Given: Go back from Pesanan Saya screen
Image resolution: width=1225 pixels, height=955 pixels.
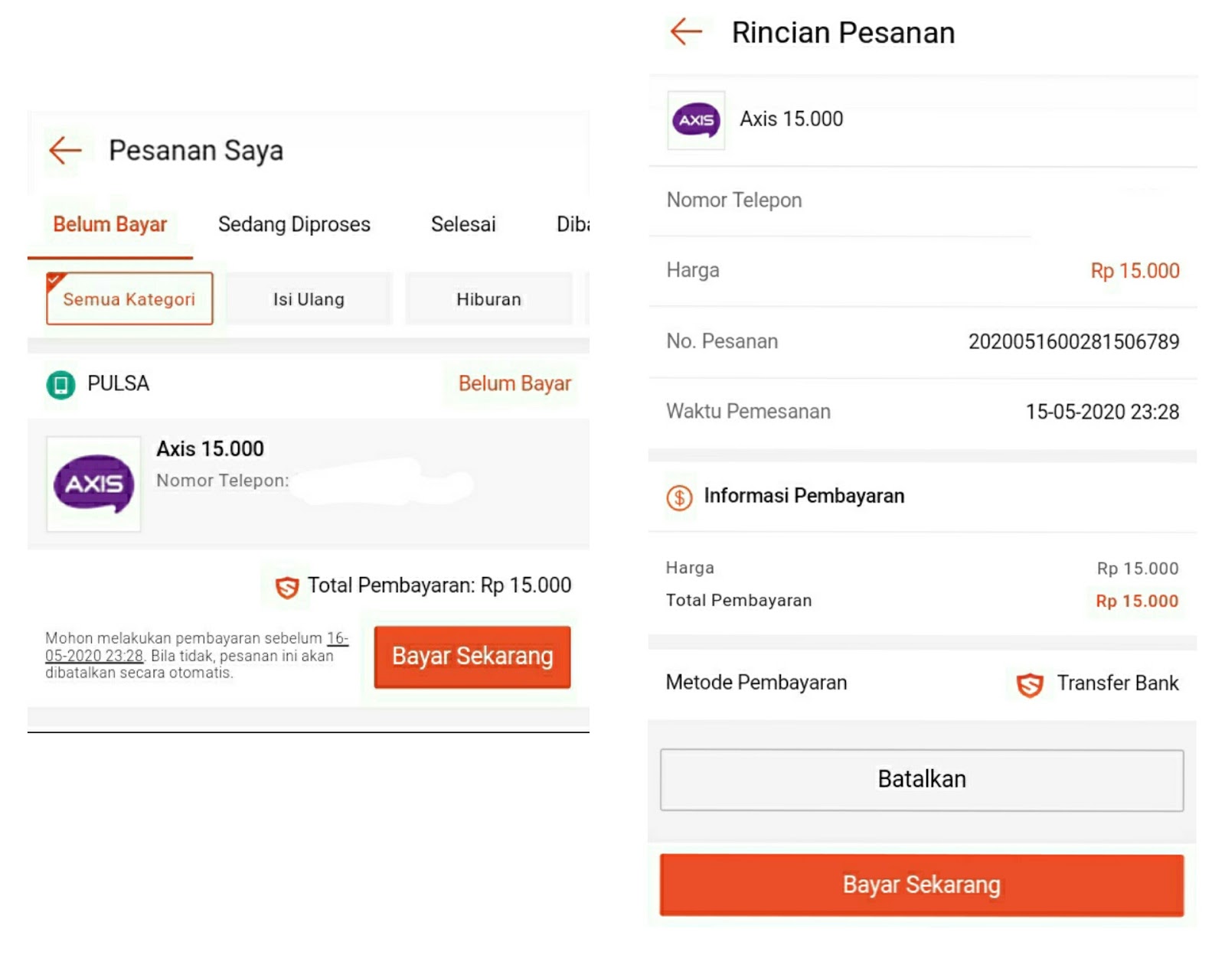Looking at the screenshot, I should point(65,150).
